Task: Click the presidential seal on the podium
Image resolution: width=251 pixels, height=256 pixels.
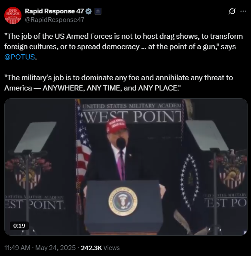Action: pos(123,201)
